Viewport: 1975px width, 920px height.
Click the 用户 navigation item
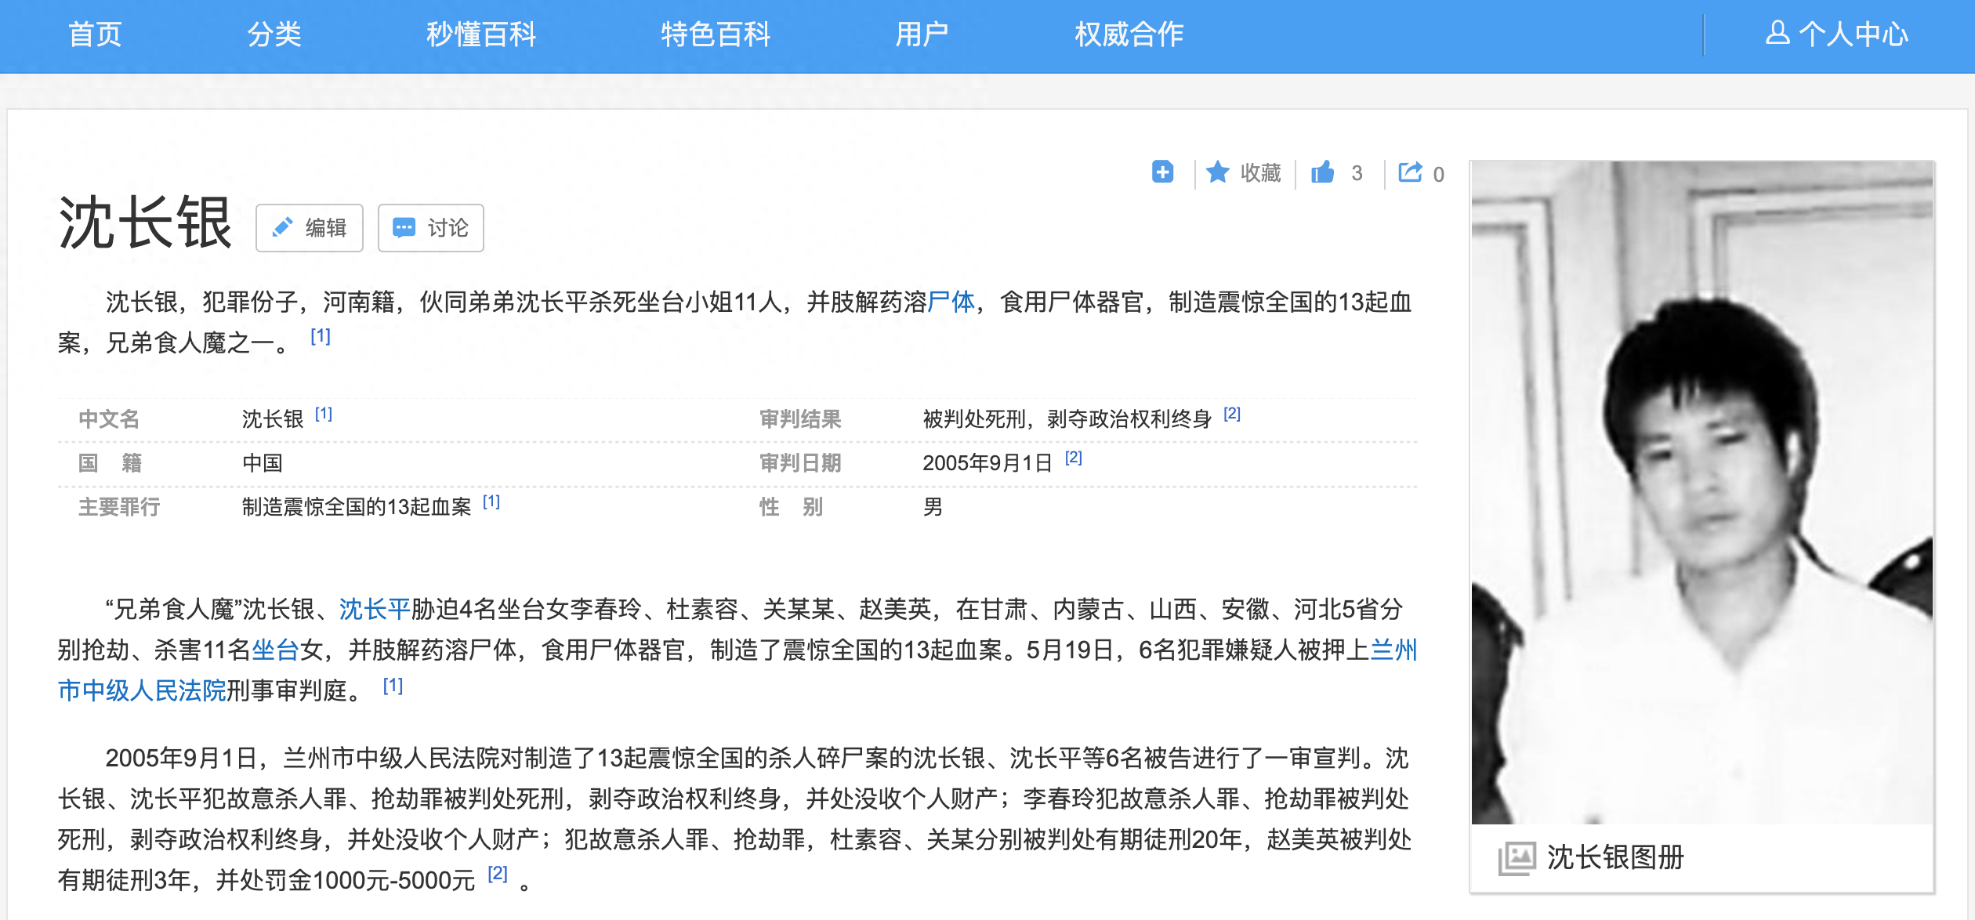[922, 34]
